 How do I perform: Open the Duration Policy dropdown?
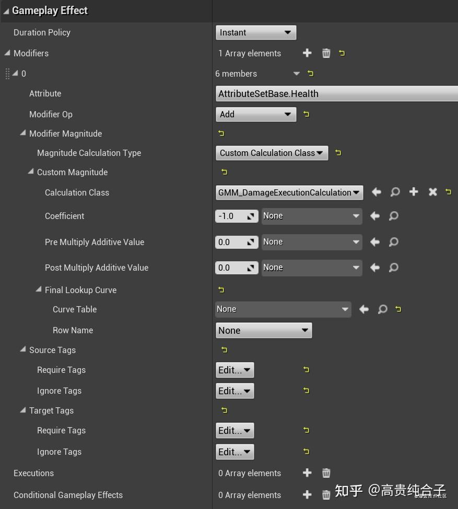click(x=255, y=32)
